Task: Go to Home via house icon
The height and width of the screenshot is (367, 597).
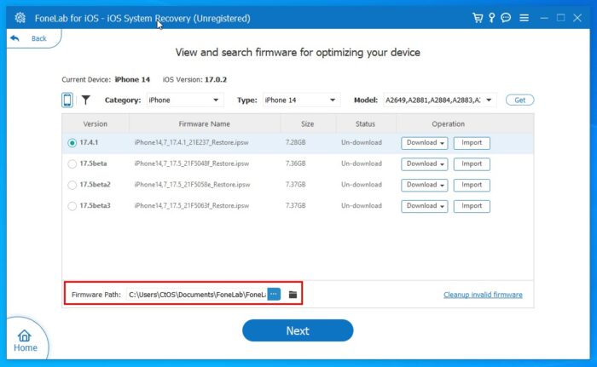Action: pyautogui.click(x=25, y=336)
